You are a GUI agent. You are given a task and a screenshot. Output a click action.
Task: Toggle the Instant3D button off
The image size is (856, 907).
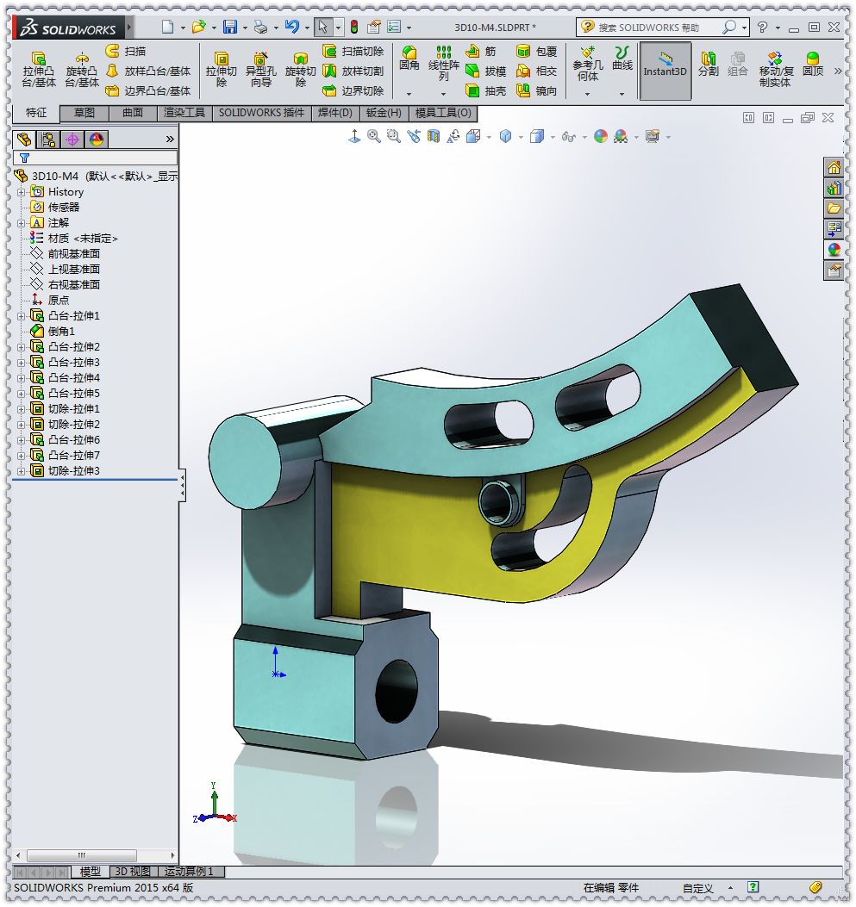coord(665,69)
